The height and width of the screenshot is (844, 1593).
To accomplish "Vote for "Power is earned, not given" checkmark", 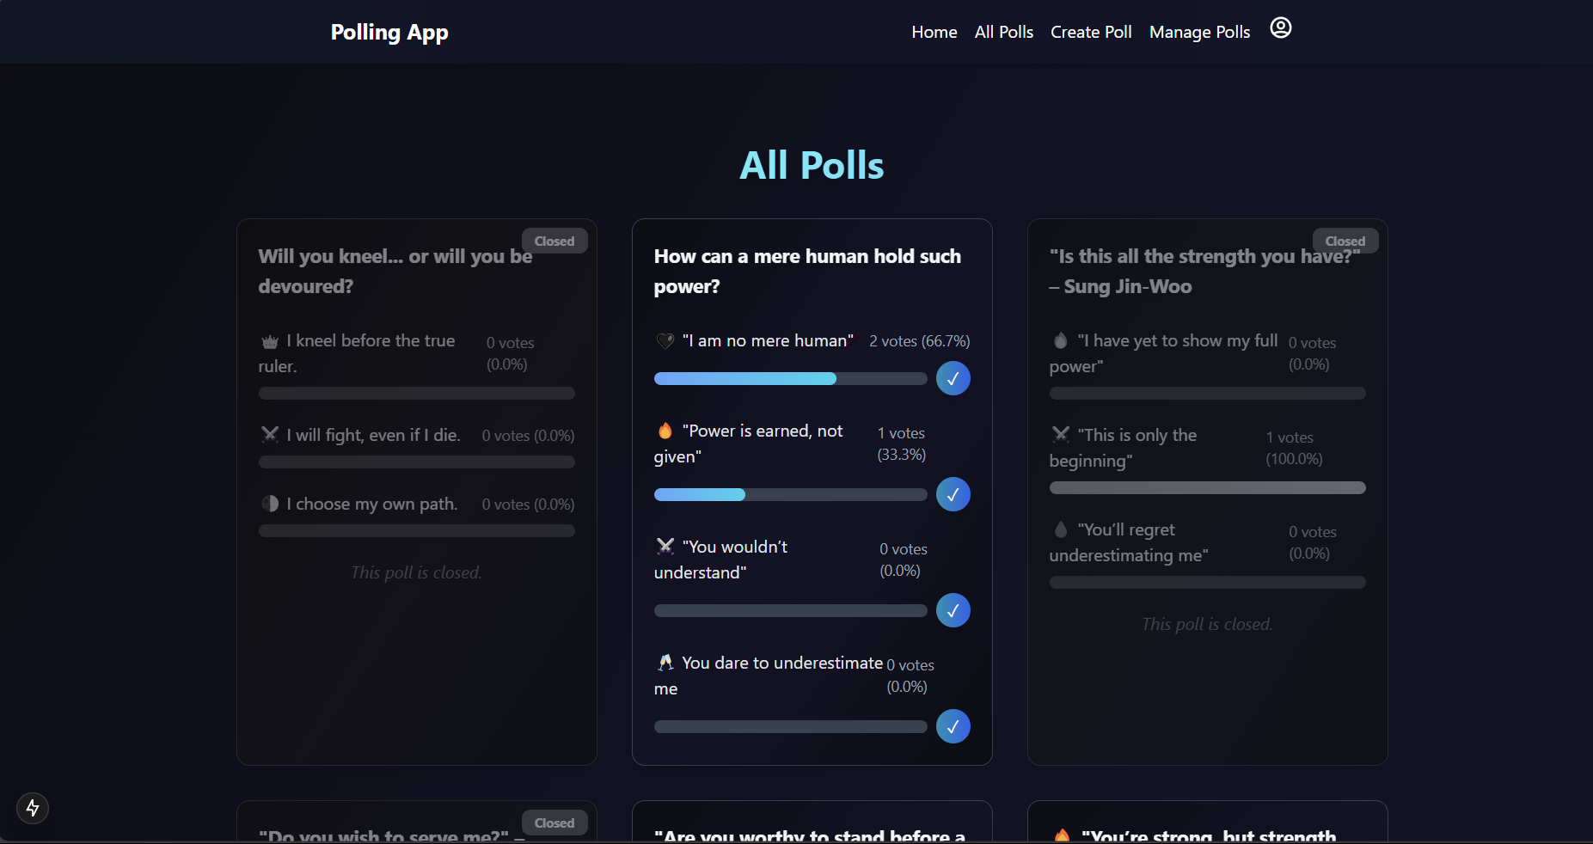I will pyautogui.click(x=953, y=494).
